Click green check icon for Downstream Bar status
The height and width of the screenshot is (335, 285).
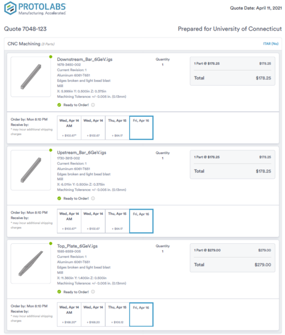(x=59, y=105)
